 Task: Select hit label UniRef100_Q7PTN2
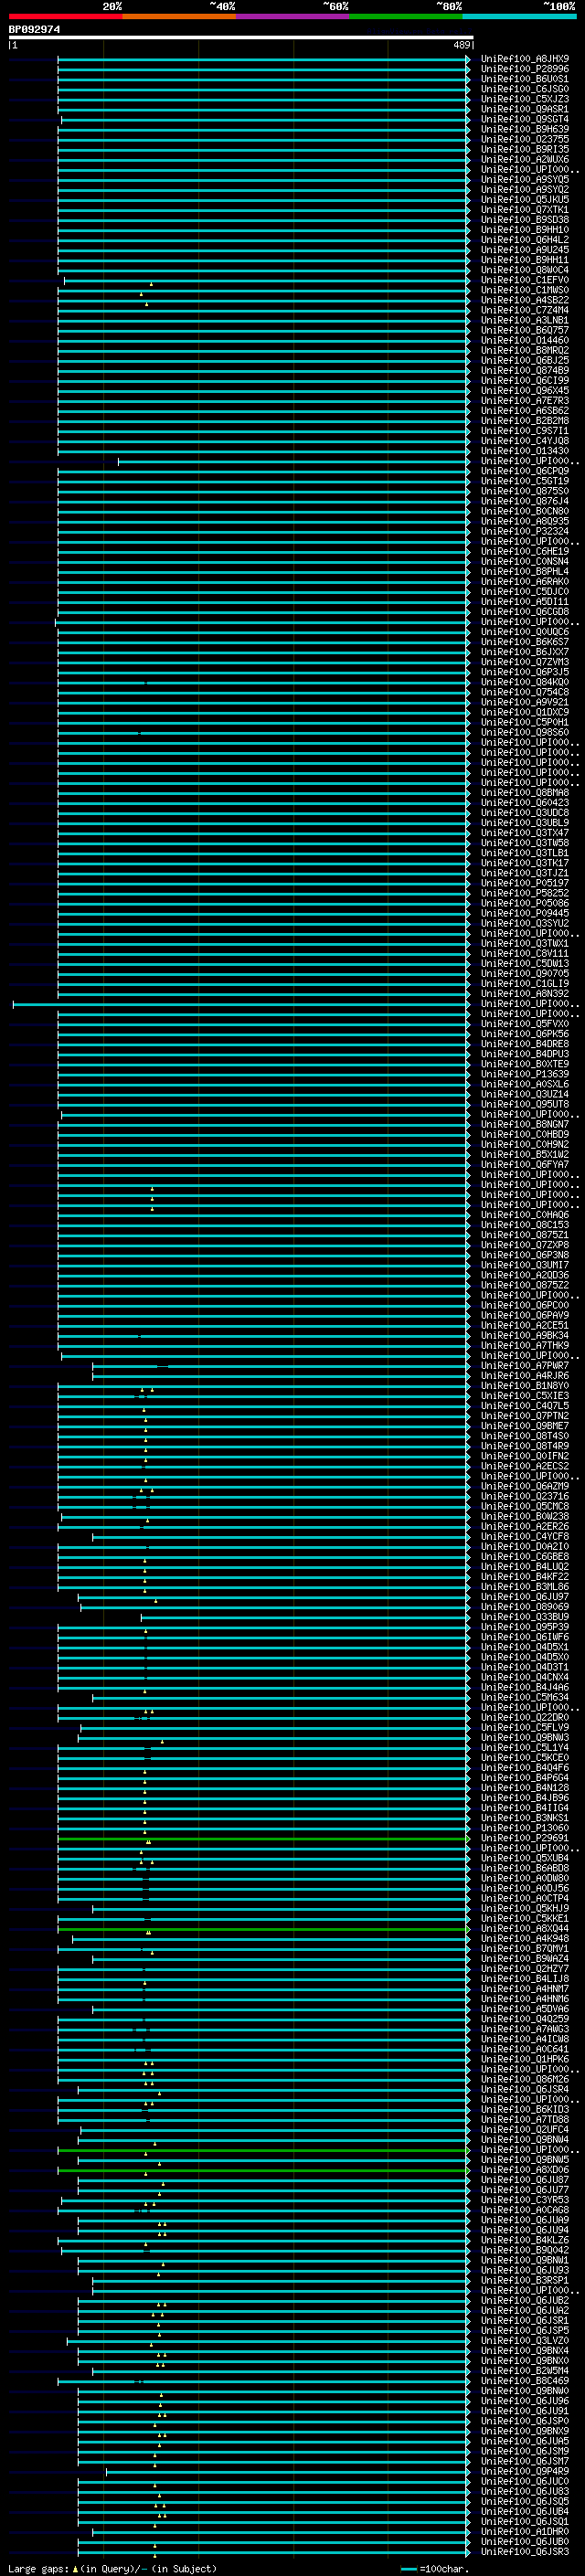[x=525, y=1416]
